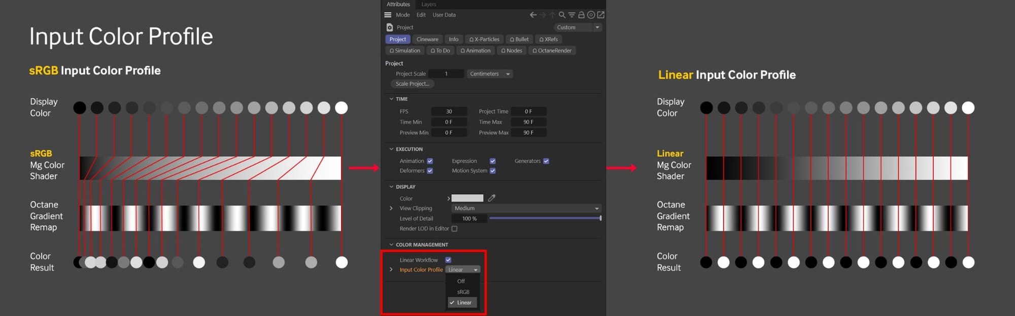Adjust the Level of Detail slider
1015x316 pixels.
(x=545, y=218)
